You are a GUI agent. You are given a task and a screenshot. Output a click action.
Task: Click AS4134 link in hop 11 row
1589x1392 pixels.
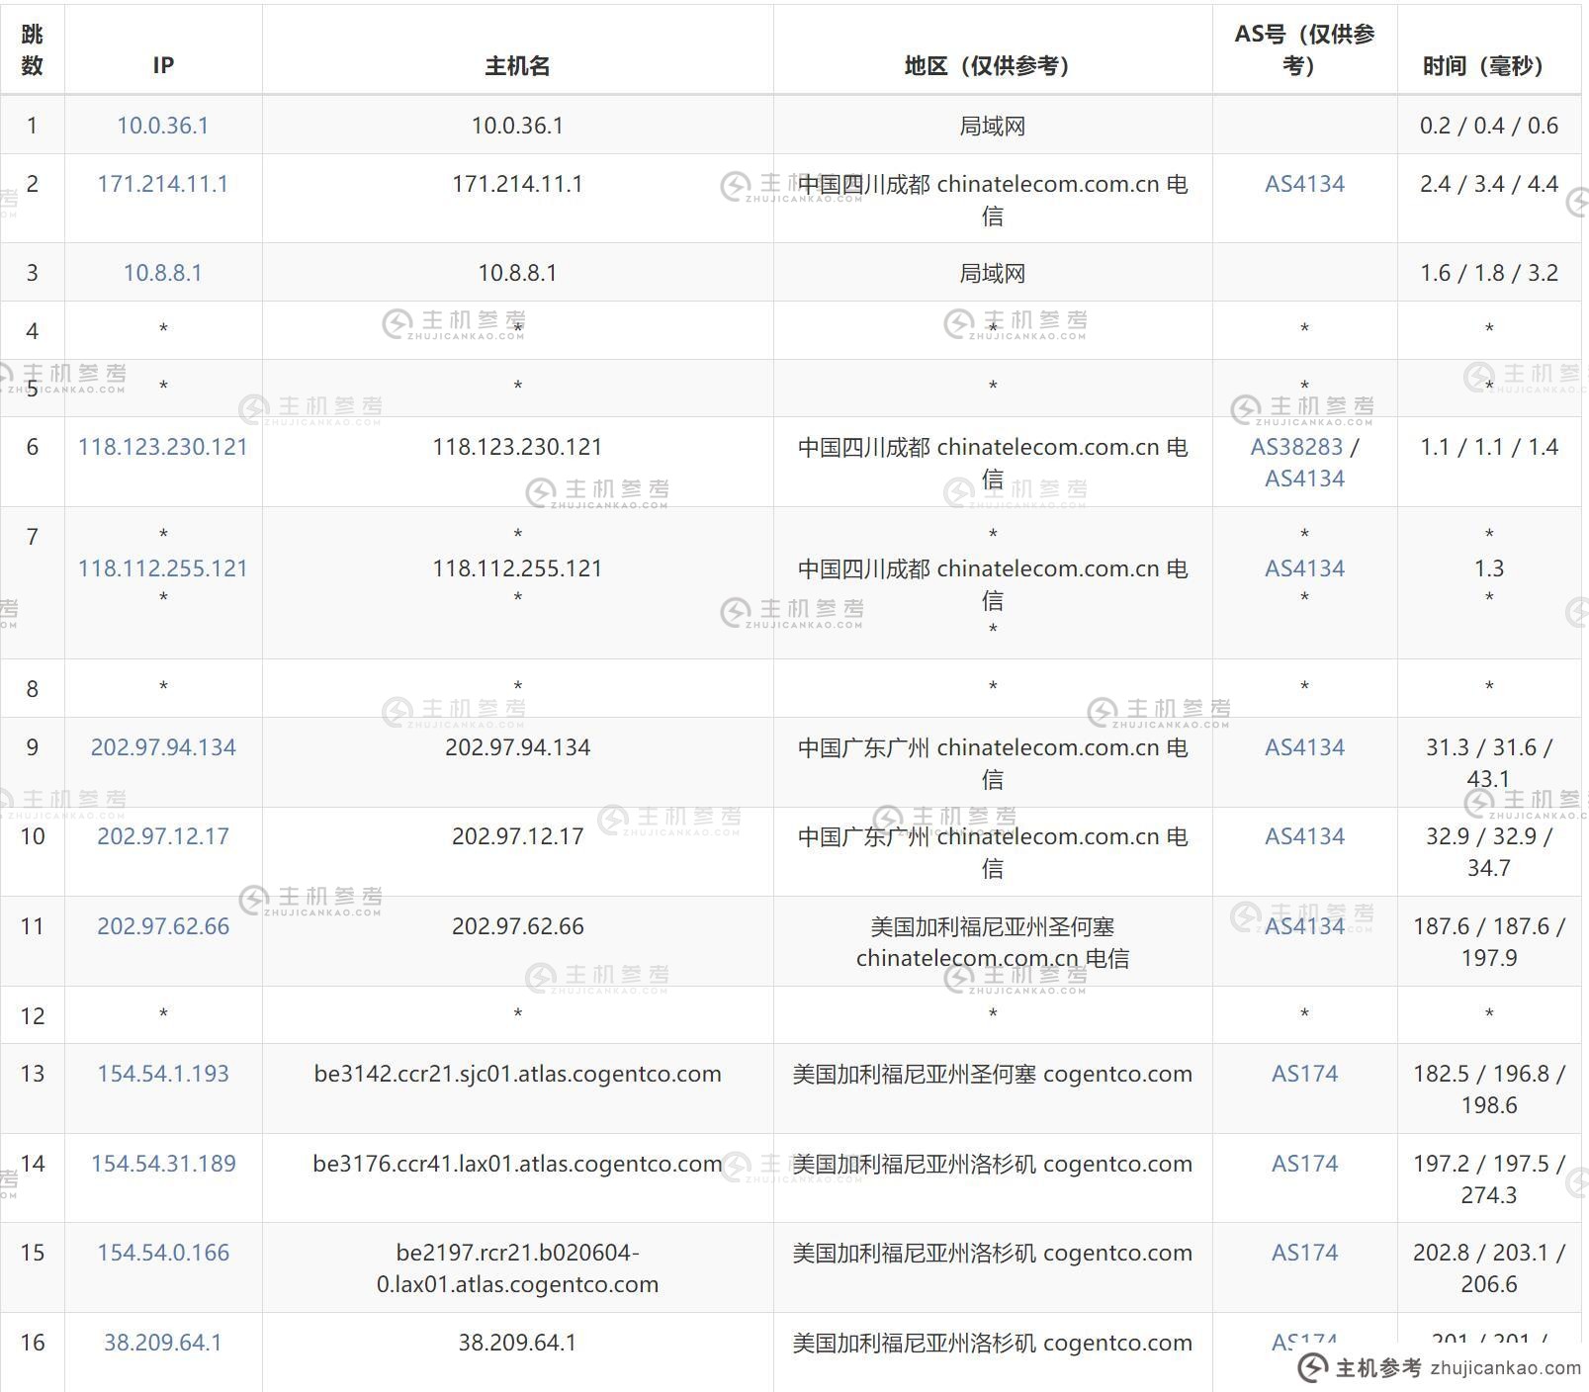coord(1304,926)
